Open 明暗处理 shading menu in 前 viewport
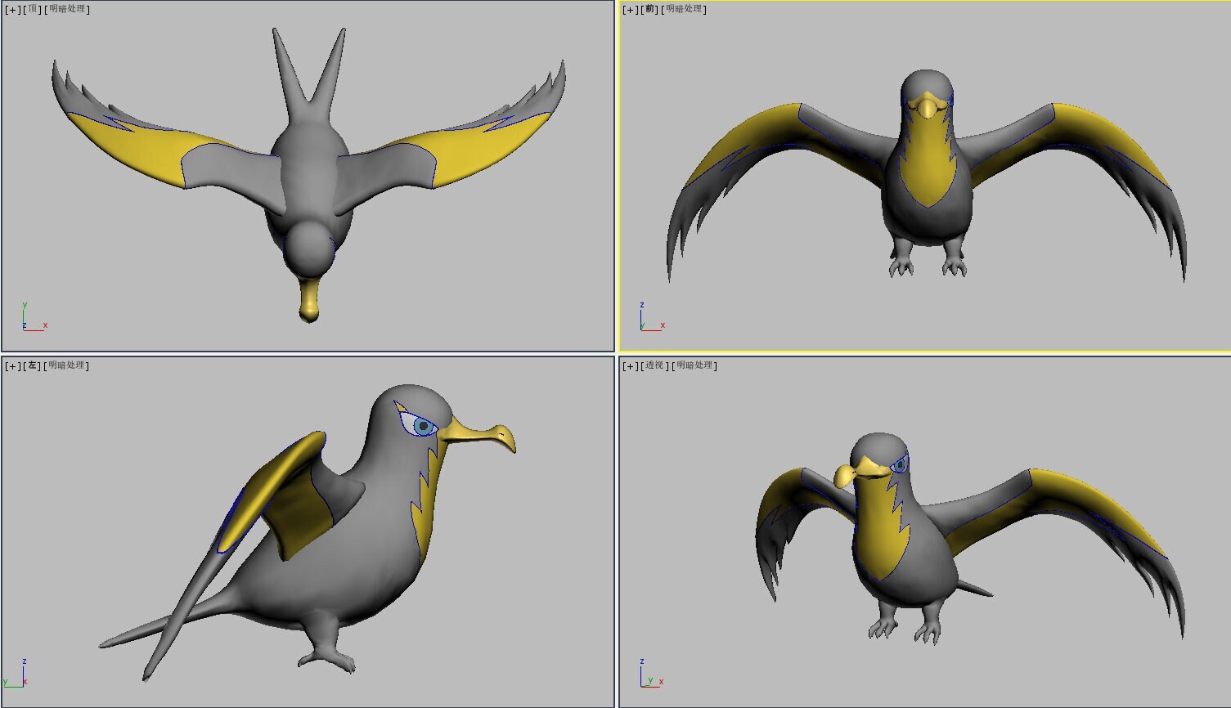Image resolution: width=1231 pixels, height=708 pixels. tap(684, 9)
